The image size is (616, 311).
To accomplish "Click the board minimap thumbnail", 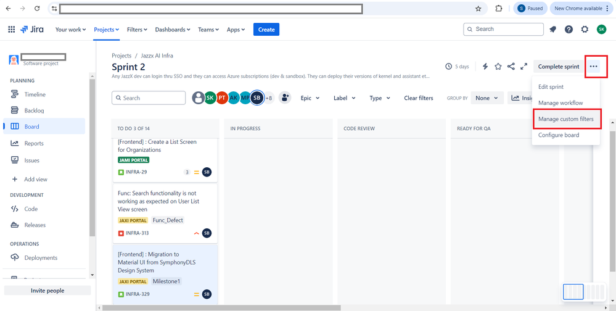I will (584, 292).
